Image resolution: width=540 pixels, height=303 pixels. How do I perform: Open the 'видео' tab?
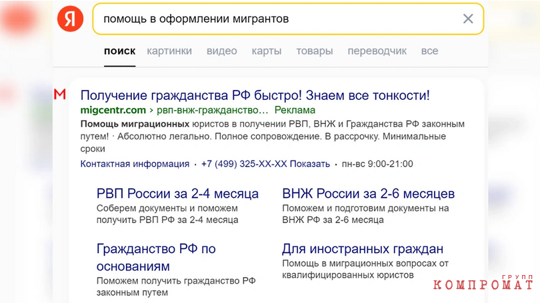222,51
